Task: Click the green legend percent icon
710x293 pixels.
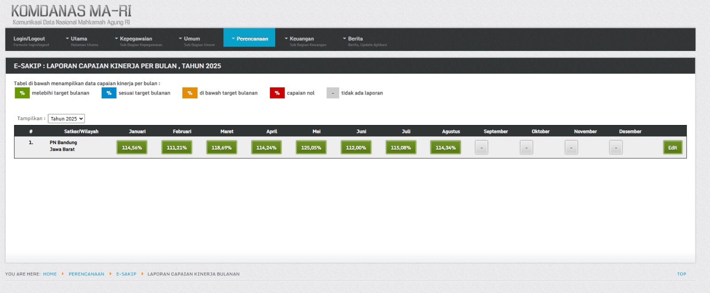Action: (x=22, y=93)
